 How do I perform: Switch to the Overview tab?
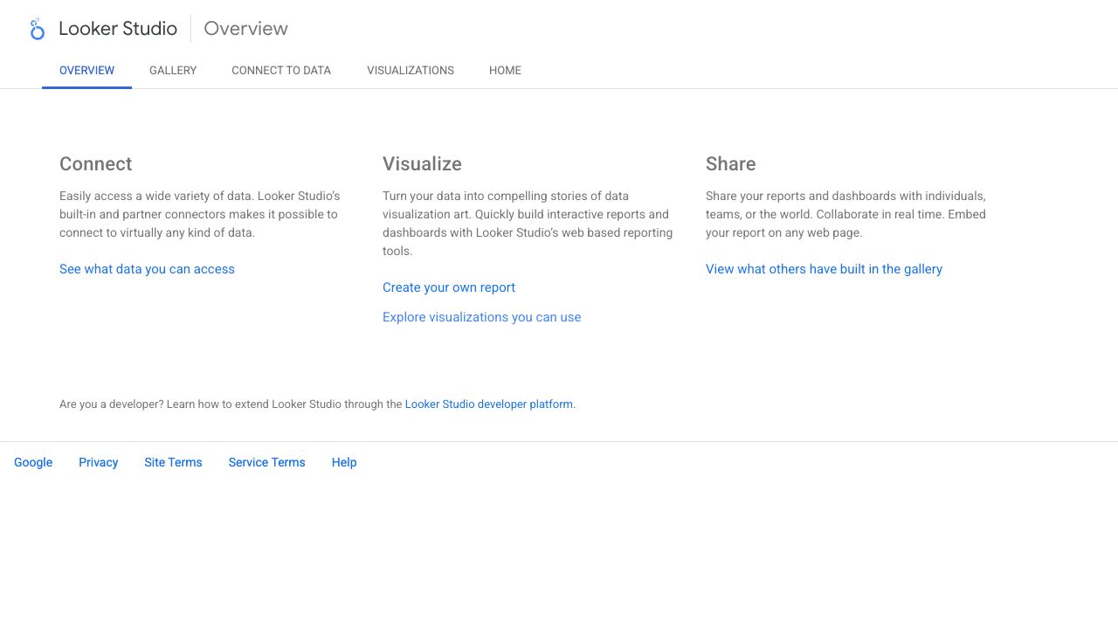pyautogui.click(x=86, y=71)
